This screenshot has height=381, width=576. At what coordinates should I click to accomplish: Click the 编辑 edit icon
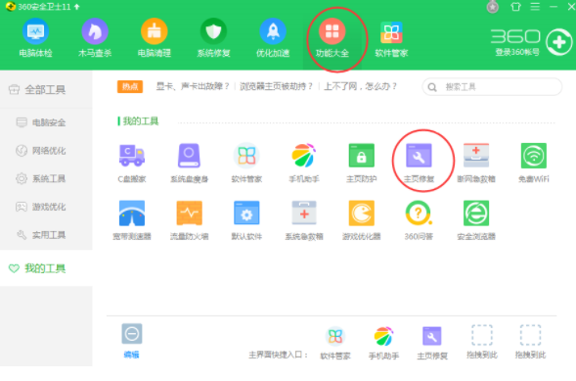(131, 334)
